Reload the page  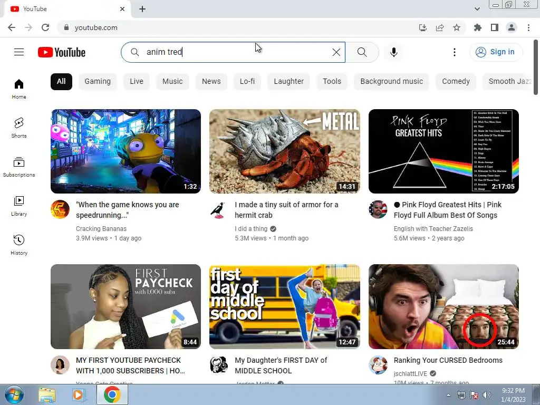pos(45,27)
